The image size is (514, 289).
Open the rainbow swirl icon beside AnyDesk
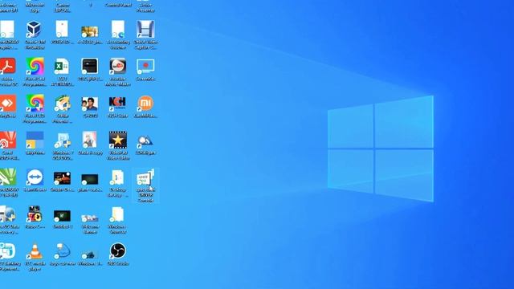point(35,104)
